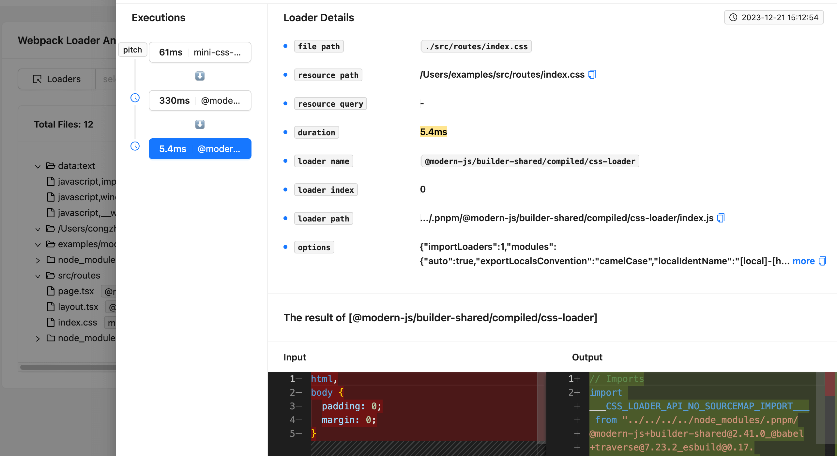The width and height of the screenshot is (837, 456).
Task: Select the Loaders tab in left panel
Action: (x=56, y=79)
